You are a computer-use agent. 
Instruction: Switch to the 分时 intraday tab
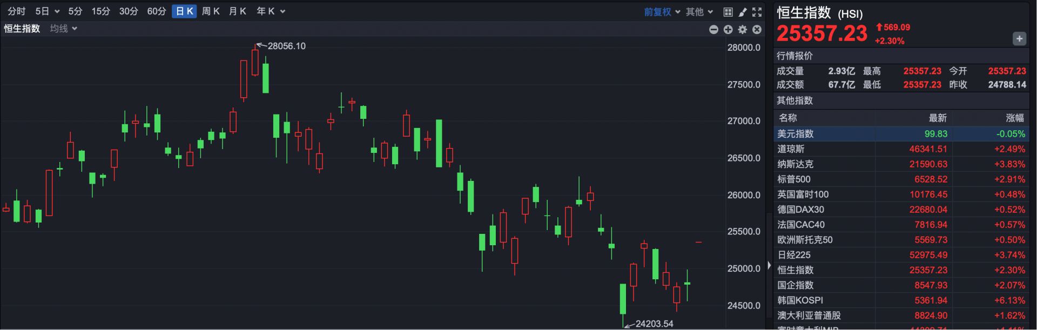click(17, 11)
